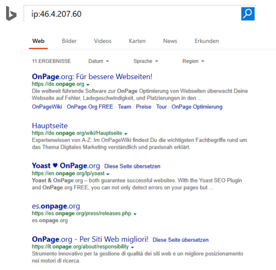Screen dimensions: 276x270
Task: Click 'Diese Seite übersetzen' beside the Yoast result
Action: (132, 167)
